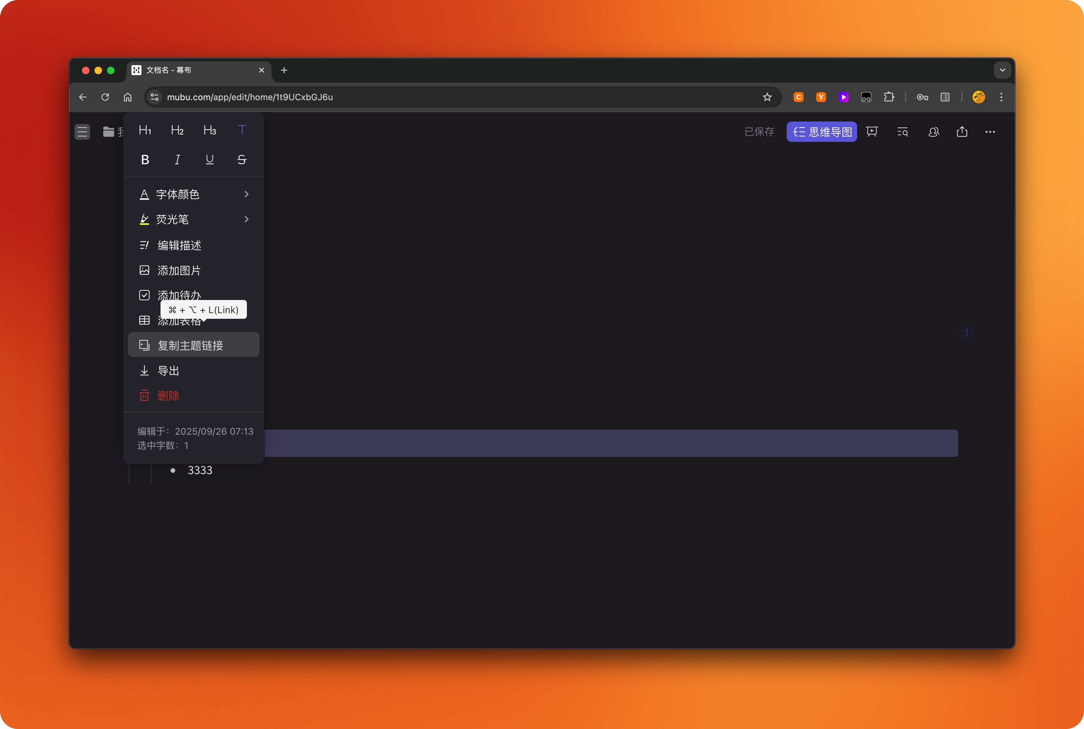Apply Heading 2 format
1084x729 pixels.
[x=177, y=130]
